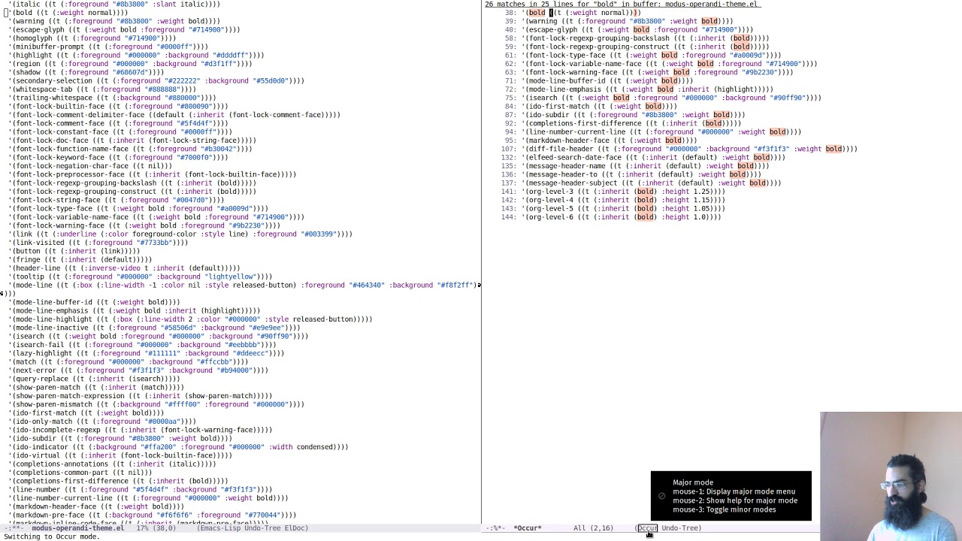Click the next-error face line
Viewport: 962px width, 541px height.
click(138, 370)
